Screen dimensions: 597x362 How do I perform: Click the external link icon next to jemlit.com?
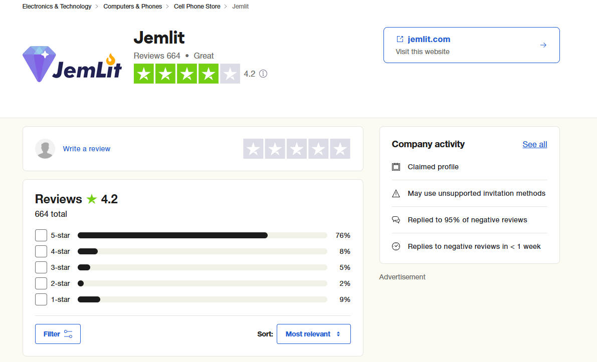coord(400,39)
